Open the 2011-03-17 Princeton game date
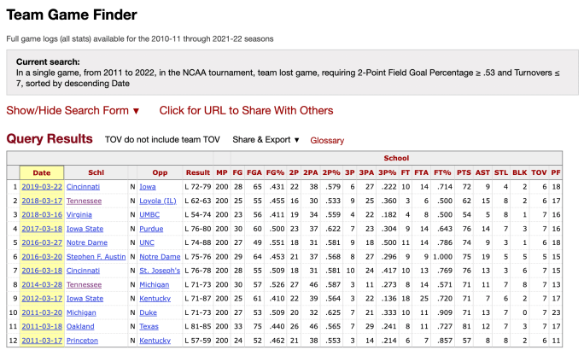Image resolution: width=584 pixels, height=350 pixels. [41, 341]
